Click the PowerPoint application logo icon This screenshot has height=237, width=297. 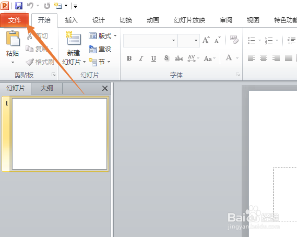[5, 6]
